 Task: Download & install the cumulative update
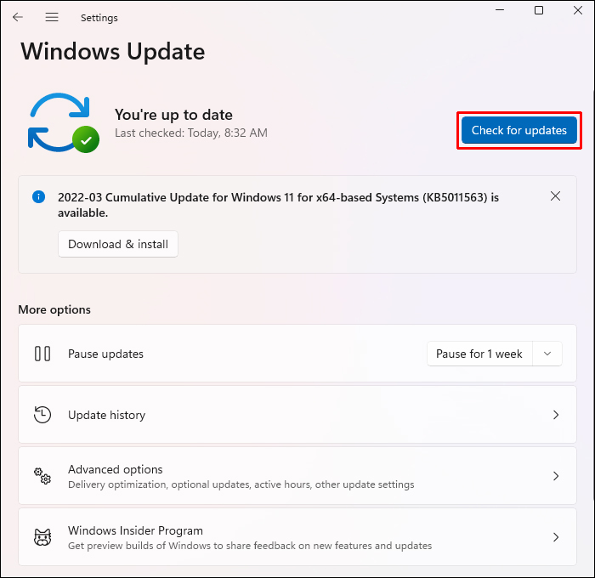click(118, 244)
